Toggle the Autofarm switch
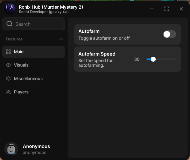The height and width of the screenshot is (160, 190). [x=170, y=34]
